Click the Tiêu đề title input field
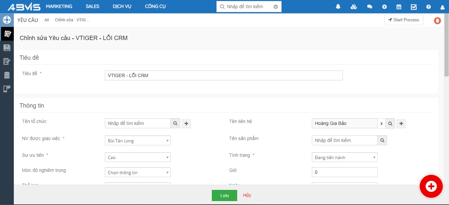 pos(223,75)
